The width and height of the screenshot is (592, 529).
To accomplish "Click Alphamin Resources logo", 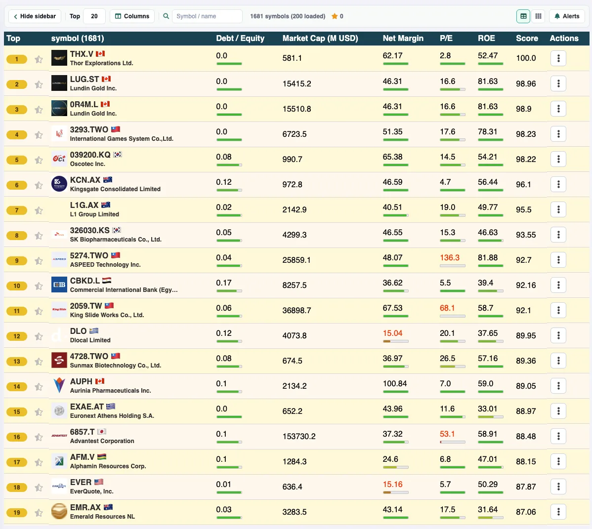I will (x=59, y=461).
